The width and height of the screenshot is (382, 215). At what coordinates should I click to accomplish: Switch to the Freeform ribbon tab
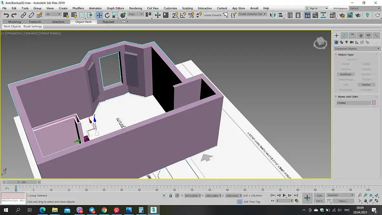(35, 22)
